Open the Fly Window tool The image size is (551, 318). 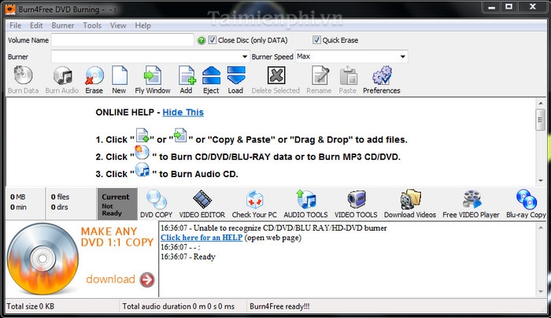pyautogui.click(x=153, y=76)
